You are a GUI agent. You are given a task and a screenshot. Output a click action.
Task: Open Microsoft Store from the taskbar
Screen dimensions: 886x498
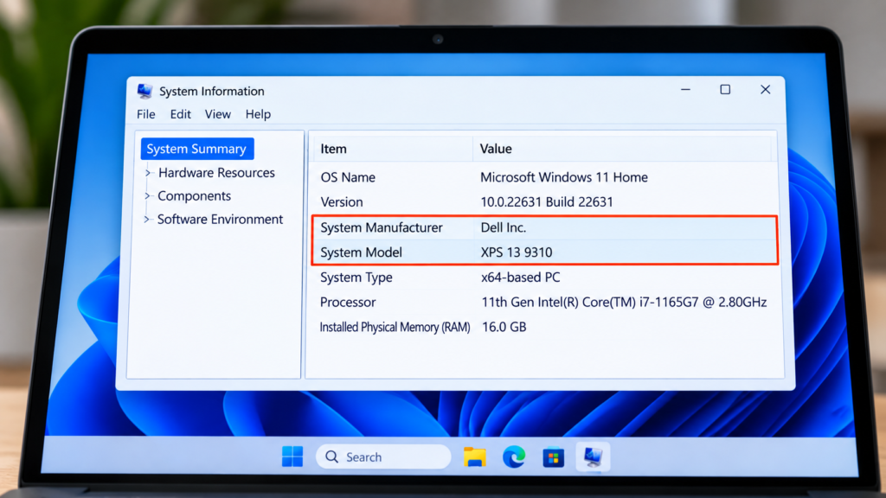coord(553,456)
